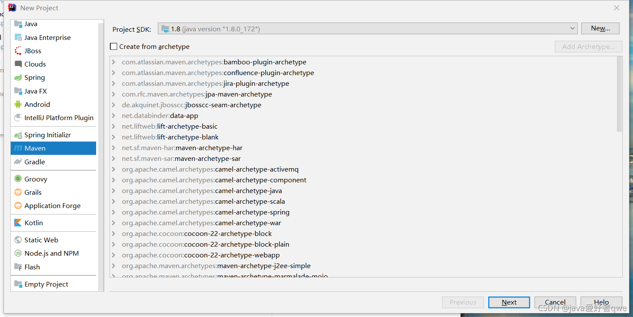Click the New... SDK button

[x=600, y=28]
